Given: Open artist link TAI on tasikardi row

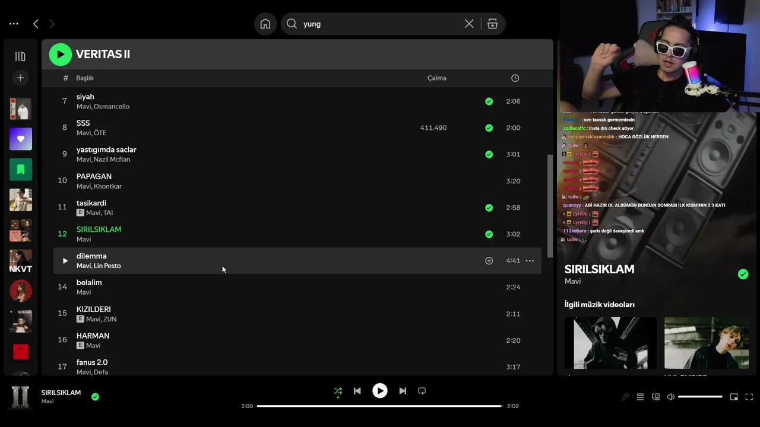Looking at the screenshot, I should [x=108, y=213].
